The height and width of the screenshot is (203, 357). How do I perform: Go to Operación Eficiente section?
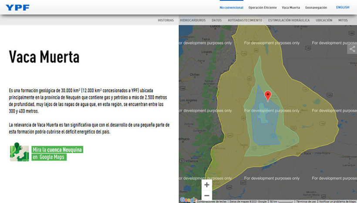263,7
